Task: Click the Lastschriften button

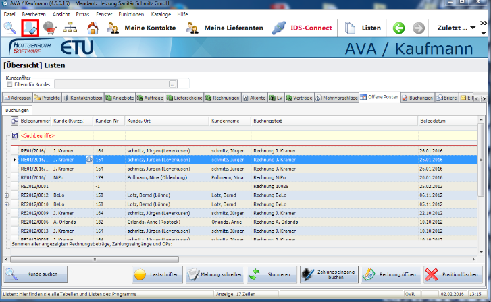Action: point(157,274)
